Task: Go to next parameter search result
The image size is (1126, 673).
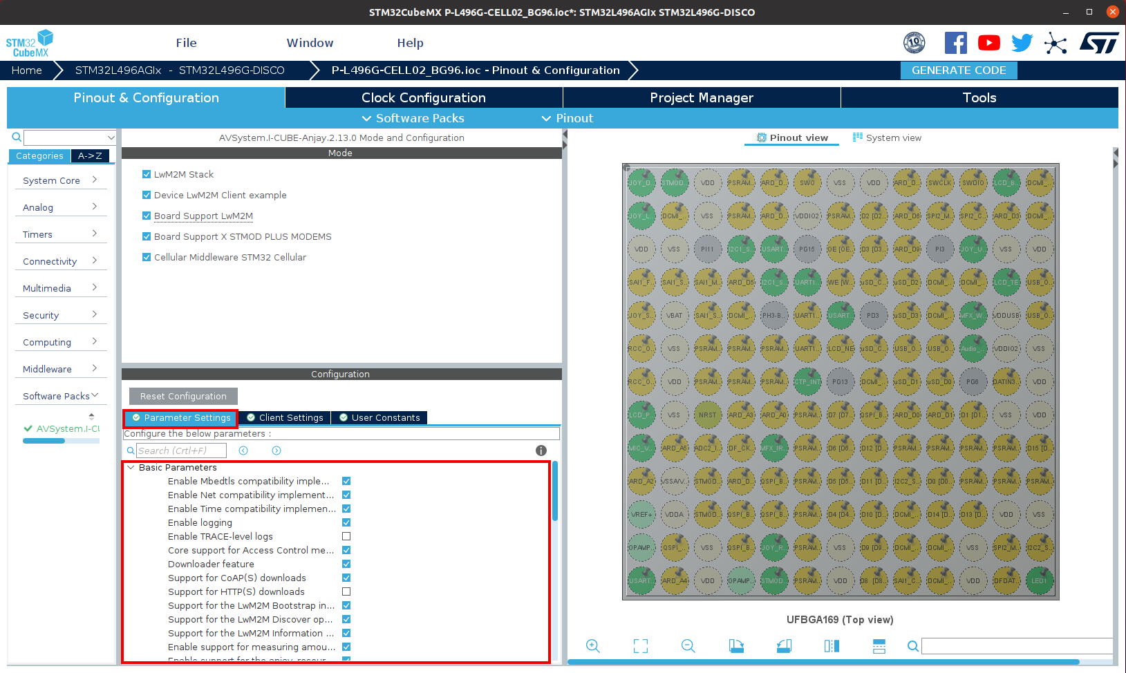Action: (x=276, y=451)
